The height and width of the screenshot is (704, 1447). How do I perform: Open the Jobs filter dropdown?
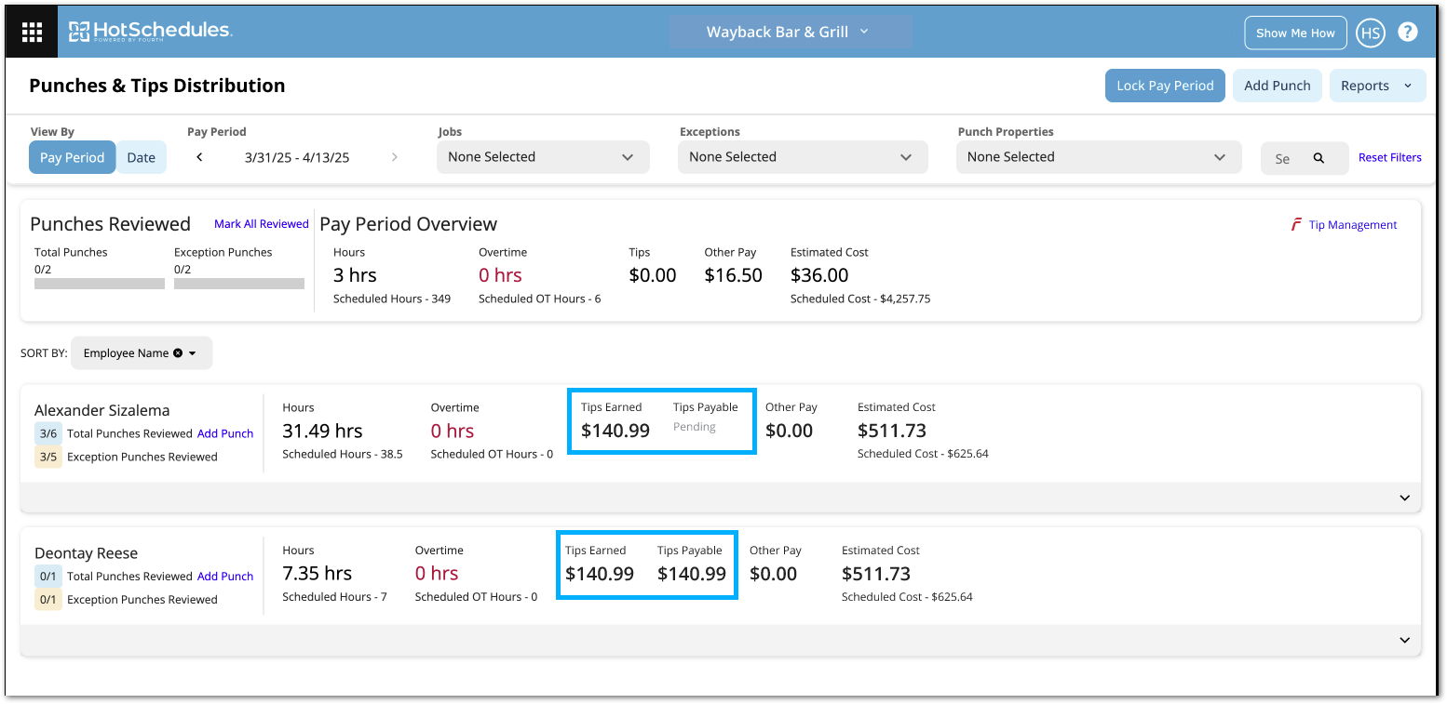(x=542, y=157)
